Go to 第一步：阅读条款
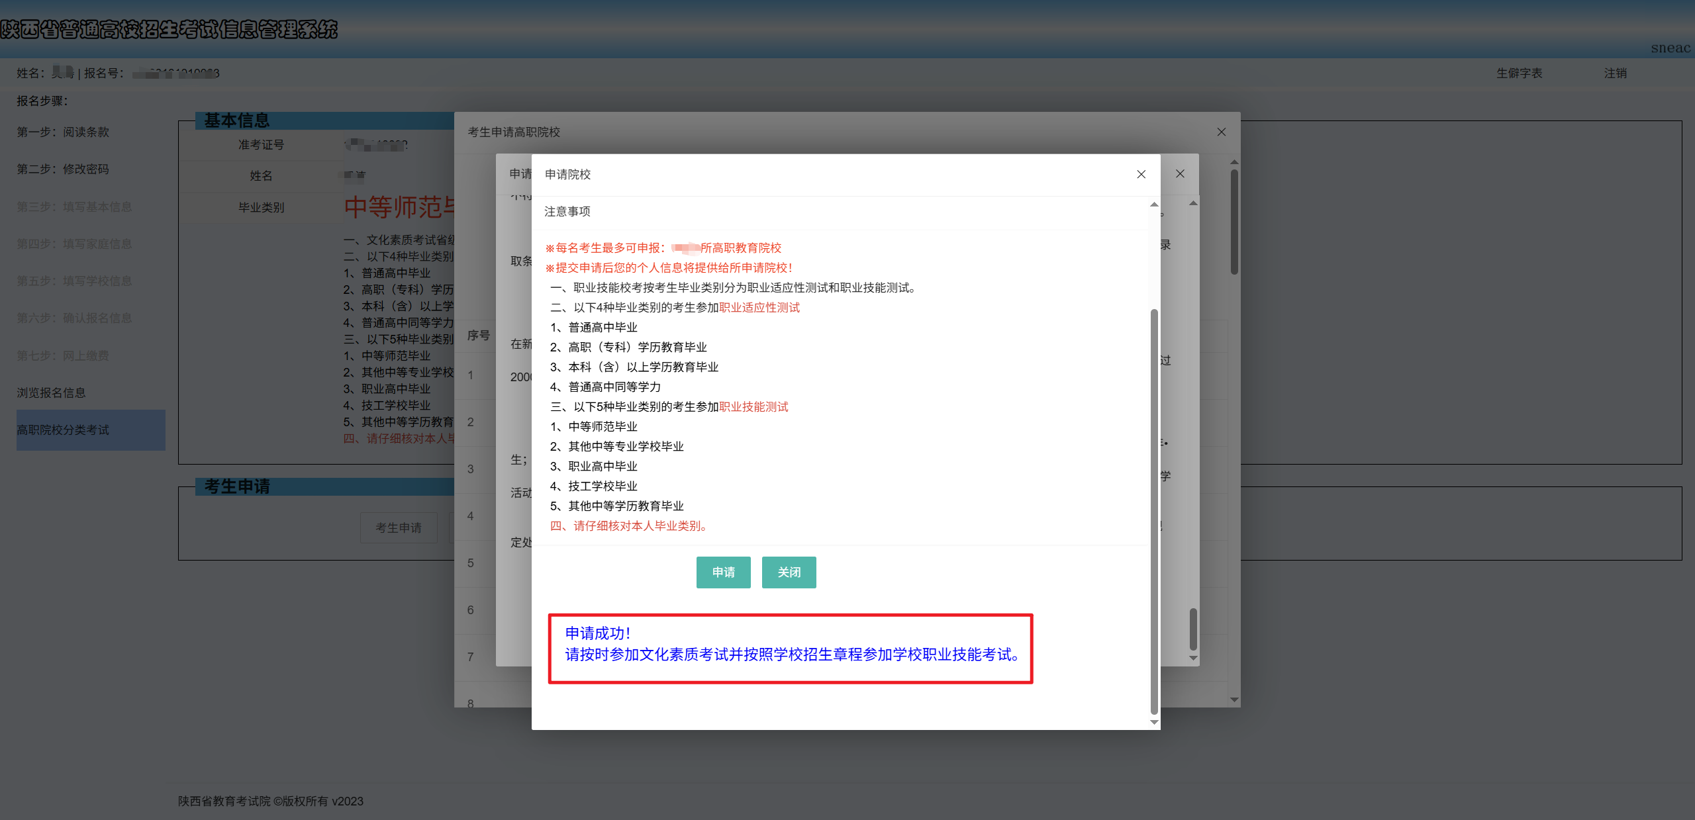 coord(63,132)
